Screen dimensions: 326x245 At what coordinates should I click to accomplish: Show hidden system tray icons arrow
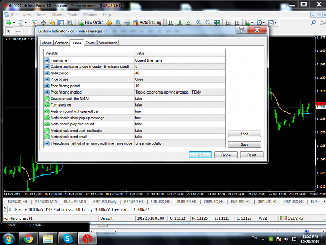[263, 239]
